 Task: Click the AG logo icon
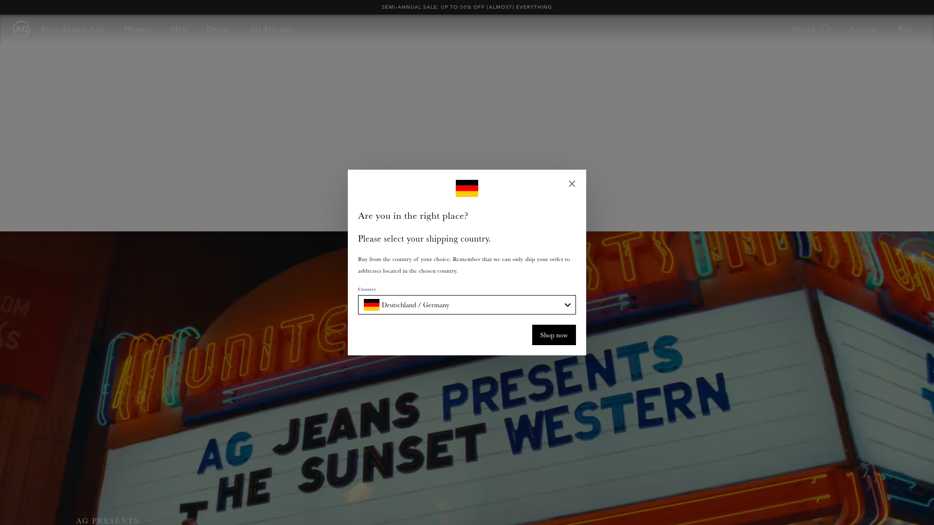click(x=21, y=29)
